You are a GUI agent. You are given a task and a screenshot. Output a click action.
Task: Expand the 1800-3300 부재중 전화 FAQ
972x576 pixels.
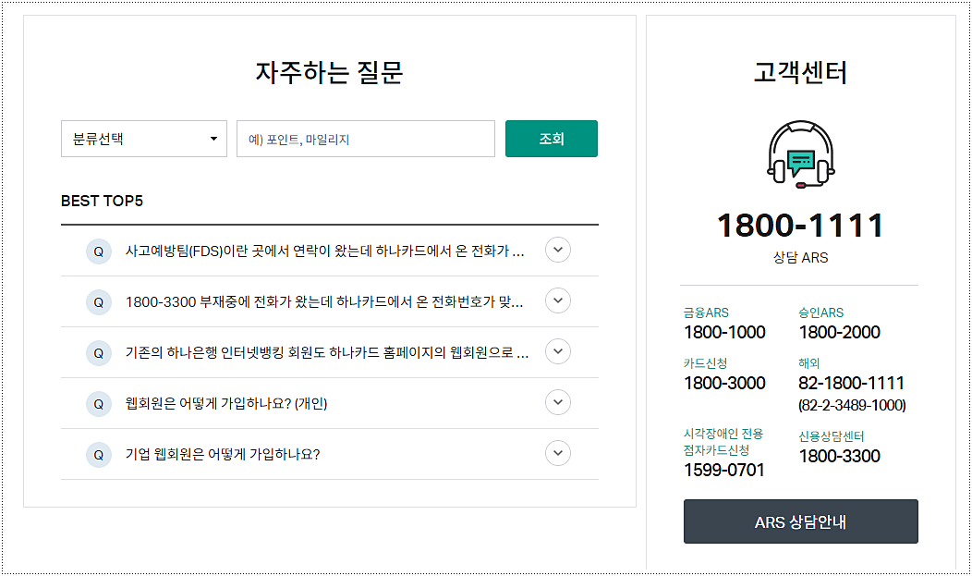(557, 300)
